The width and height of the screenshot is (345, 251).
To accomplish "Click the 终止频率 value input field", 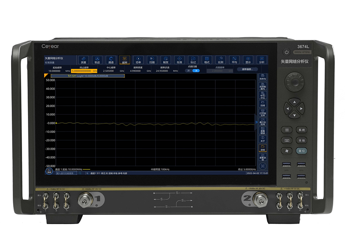I will click(81, 71).
